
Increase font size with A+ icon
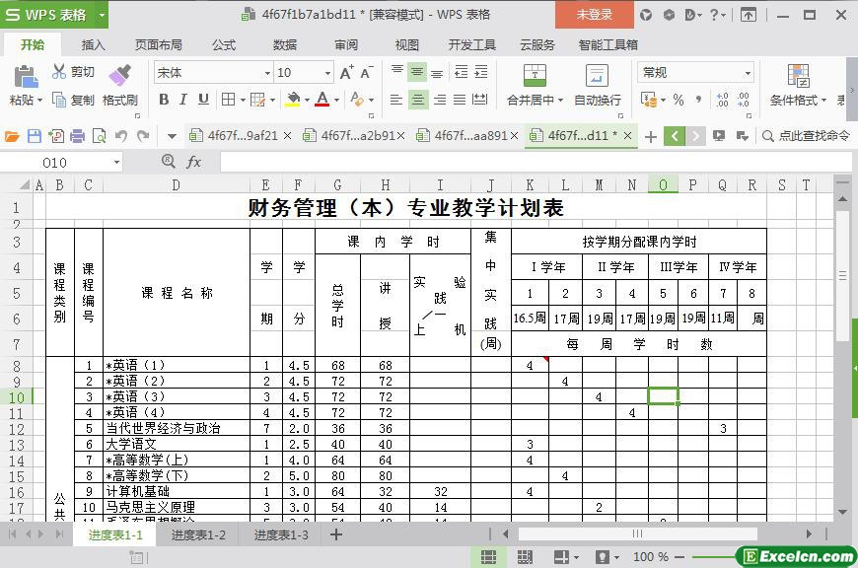[x=347, y=73]
